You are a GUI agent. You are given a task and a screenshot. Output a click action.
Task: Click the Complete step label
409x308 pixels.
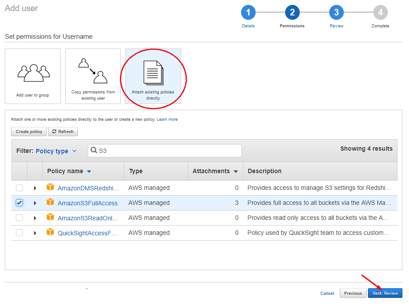coord(380,26)
